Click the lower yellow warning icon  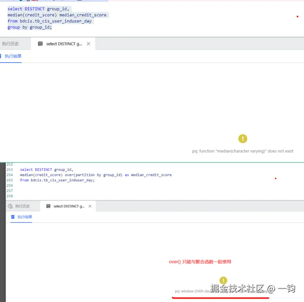(223, 280)
